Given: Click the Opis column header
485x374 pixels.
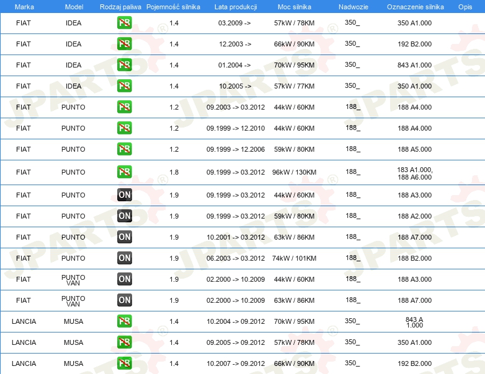Looking at the screenshot, I should [465, 7].
